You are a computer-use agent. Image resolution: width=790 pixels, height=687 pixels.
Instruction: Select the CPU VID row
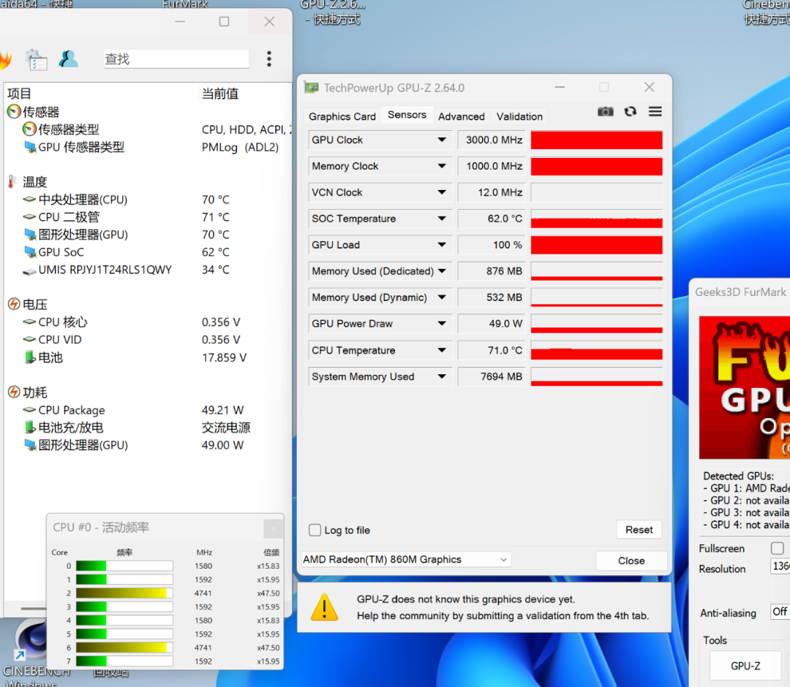146,340
